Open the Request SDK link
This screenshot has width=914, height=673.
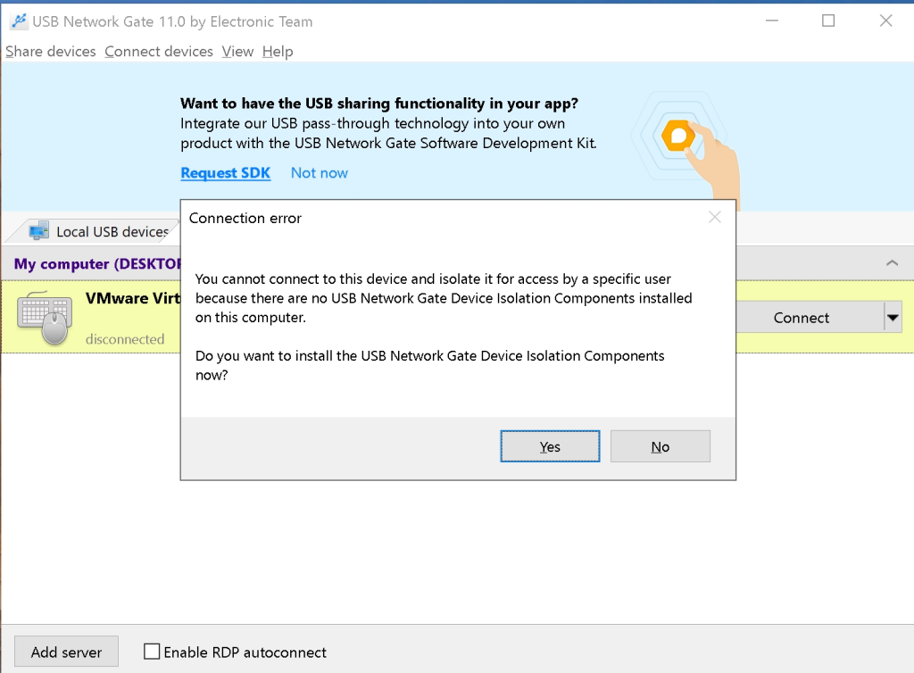(225, 172)
